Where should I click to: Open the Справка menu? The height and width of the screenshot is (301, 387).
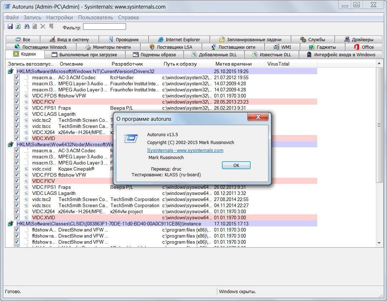[x=128, y=18]
